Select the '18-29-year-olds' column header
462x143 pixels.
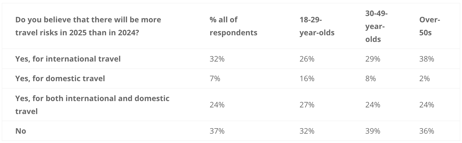(317, 26)
